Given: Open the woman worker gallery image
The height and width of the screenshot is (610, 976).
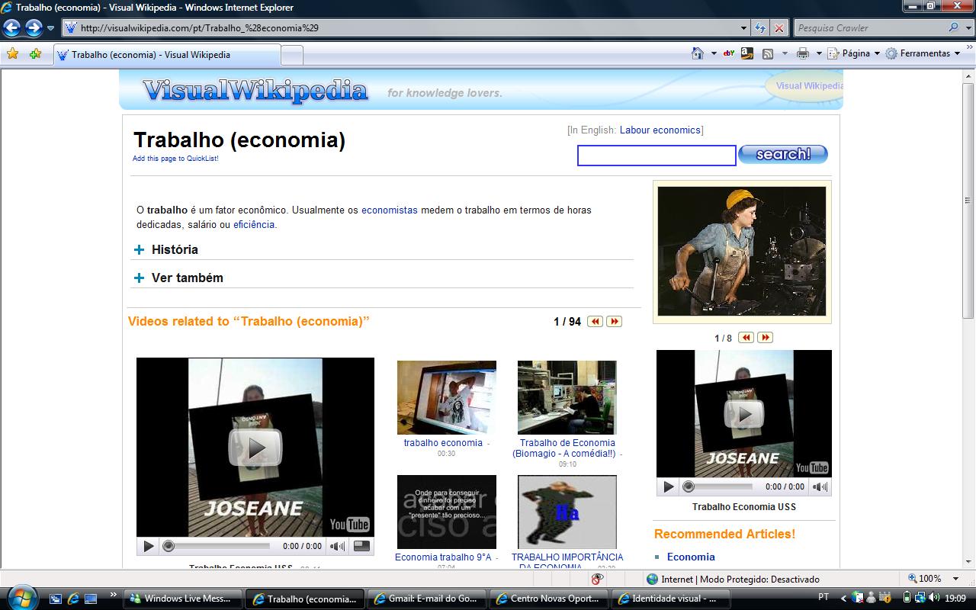Looking at the screenshot, I should 742,252.
